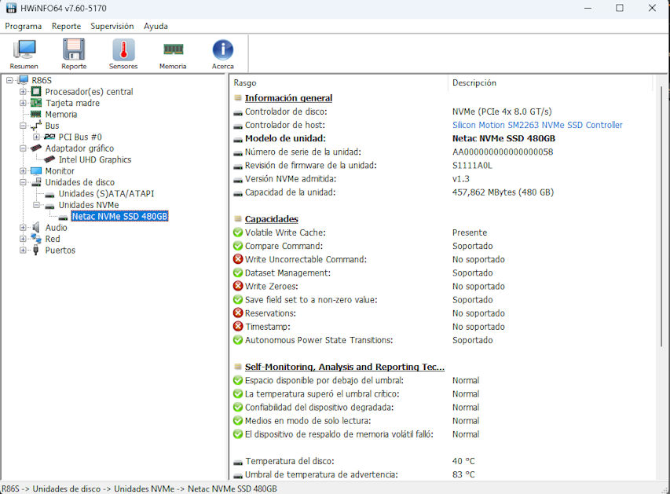Click the Adaptador gráfico card icon
Image resolution: width=670 pixels, height=494 pixels.
tap(36, 148)
